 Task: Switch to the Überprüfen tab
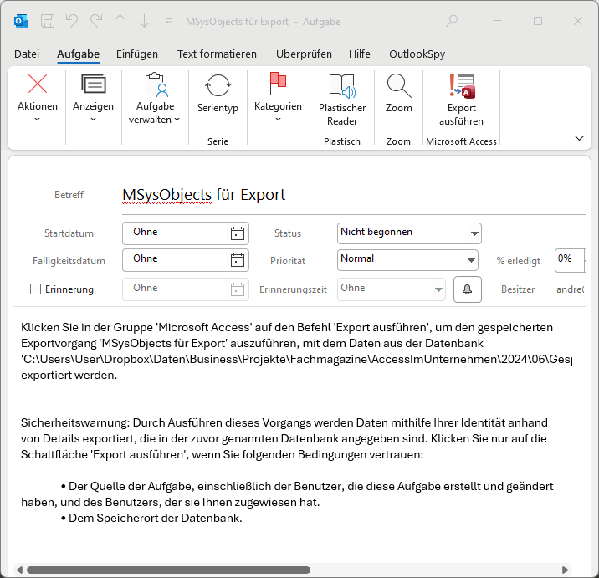tap(304, 54)
